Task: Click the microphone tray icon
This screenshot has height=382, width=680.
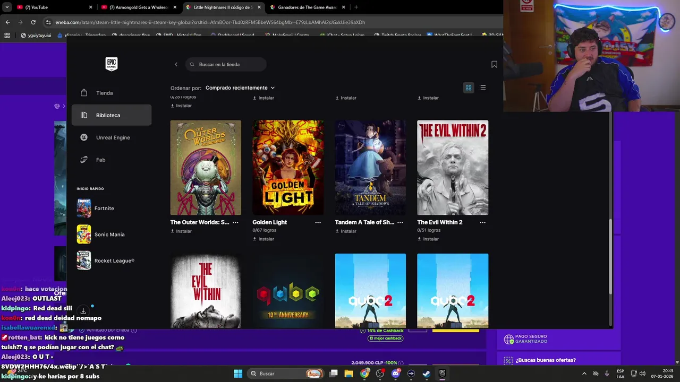Action: [607, 374]
